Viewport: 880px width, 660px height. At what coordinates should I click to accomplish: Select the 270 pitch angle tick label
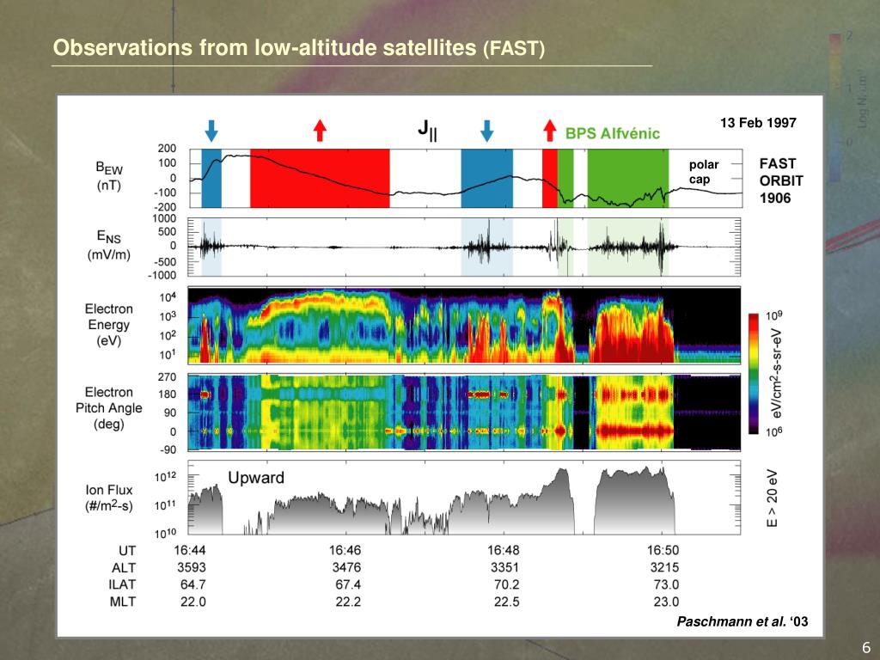point(167,377)
